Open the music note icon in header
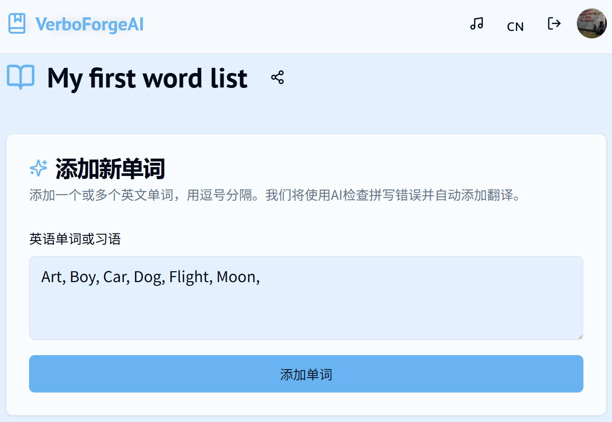 [477, 23]
